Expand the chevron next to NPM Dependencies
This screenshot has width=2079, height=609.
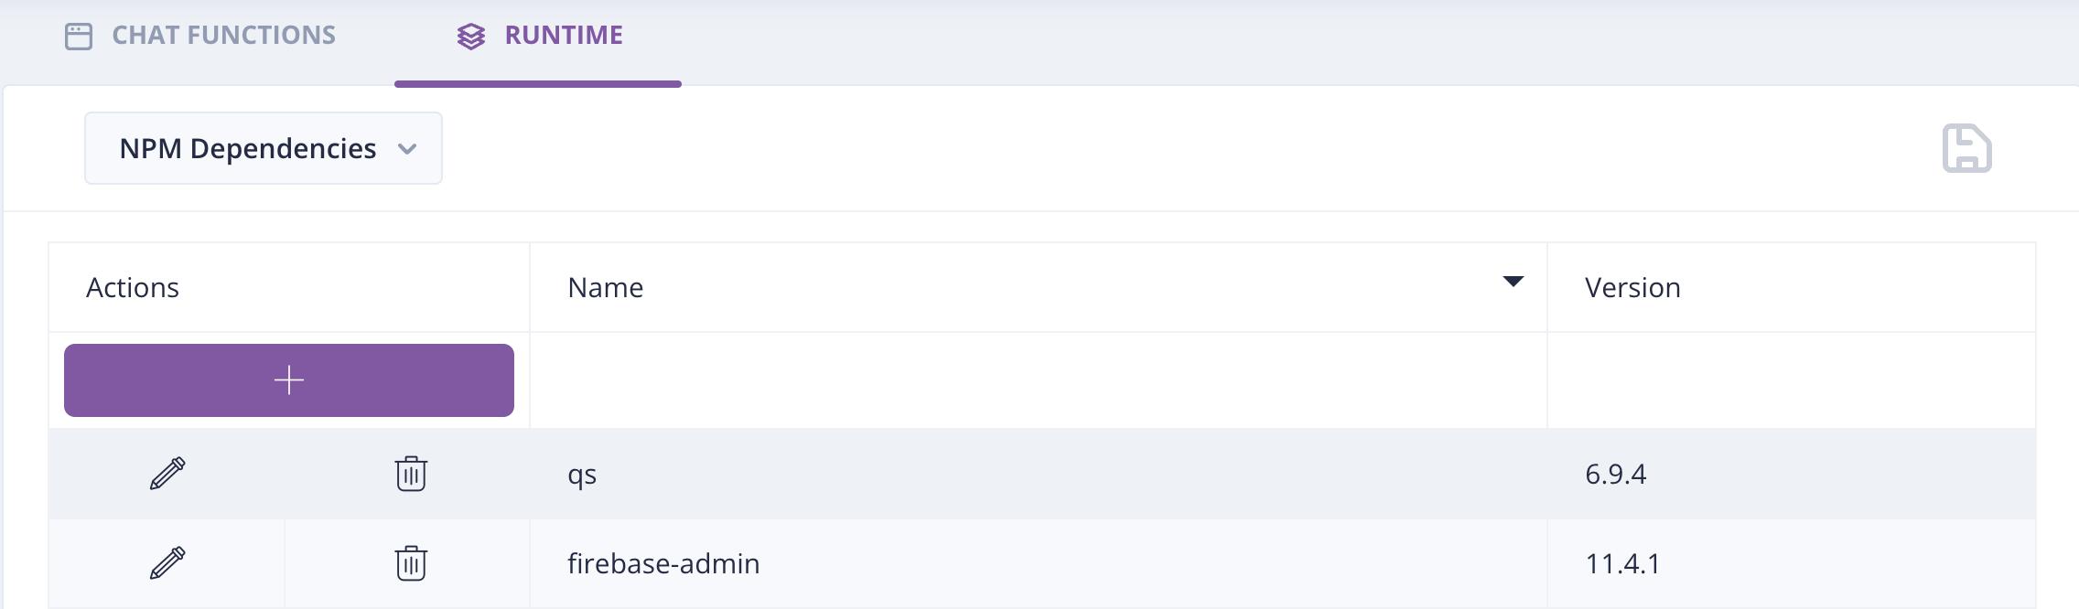[x=409, y=148]
